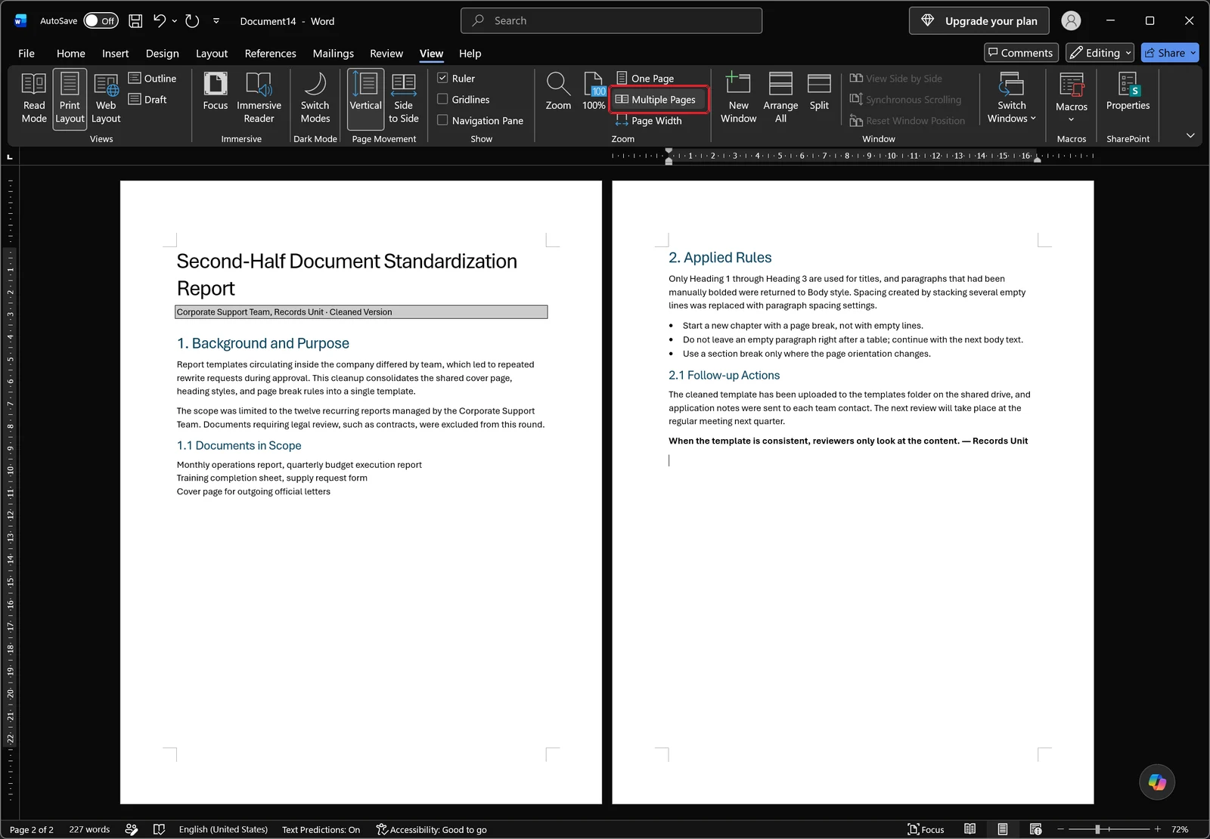1210x839 pixels.
Task: Click Focus button in status bar
Action: (926, 829)
